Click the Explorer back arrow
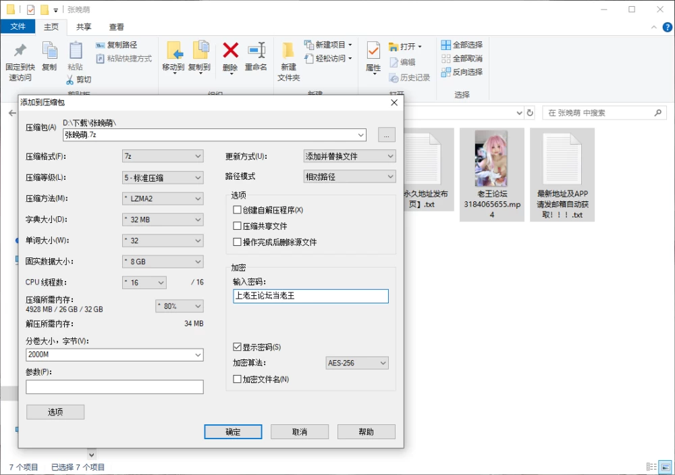The height and width of the screenshot is (475, 675). pos(12,113)
